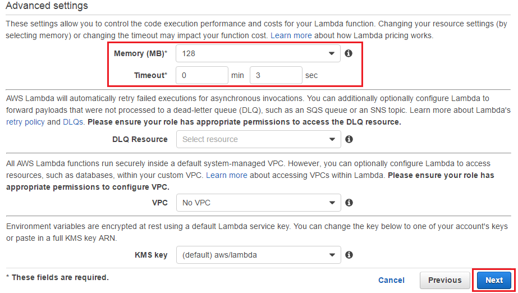Click the info icon beside Memory dropdown
Screen dimensions: 518x293
click(x=348, y=53)
